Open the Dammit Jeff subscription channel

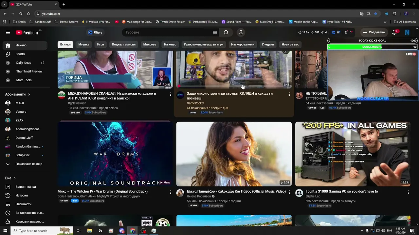[25, 138]
